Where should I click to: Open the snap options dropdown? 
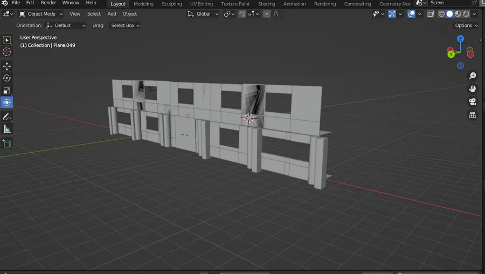[x=253, y=14]
